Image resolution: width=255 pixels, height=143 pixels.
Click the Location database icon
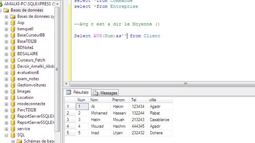tap(13, 98)
